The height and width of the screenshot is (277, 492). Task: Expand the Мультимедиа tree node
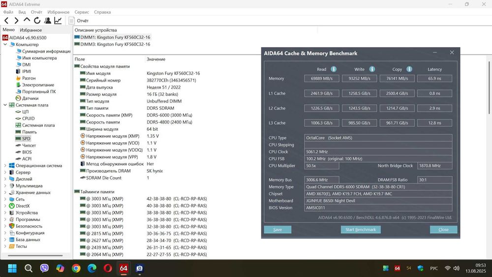click(x=5, y=185)
